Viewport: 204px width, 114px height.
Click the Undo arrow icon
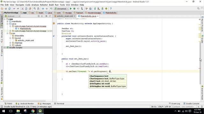tap(14, 9)
